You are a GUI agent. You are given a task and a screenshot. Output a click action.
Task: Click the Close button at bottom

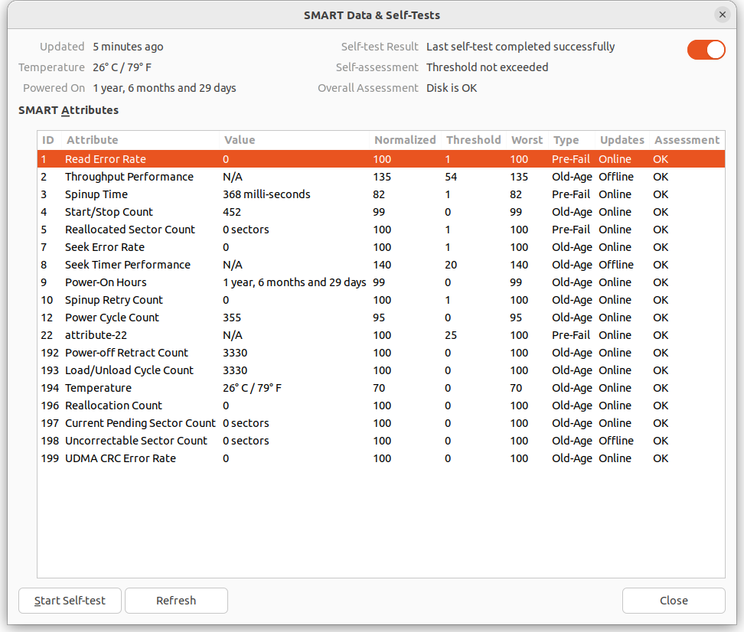(674, 601)
